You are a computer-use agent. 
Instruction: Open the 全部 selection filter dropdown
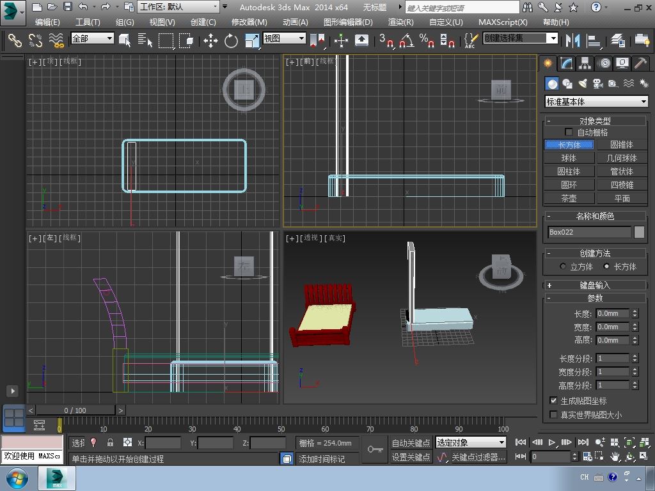[92, 38]
